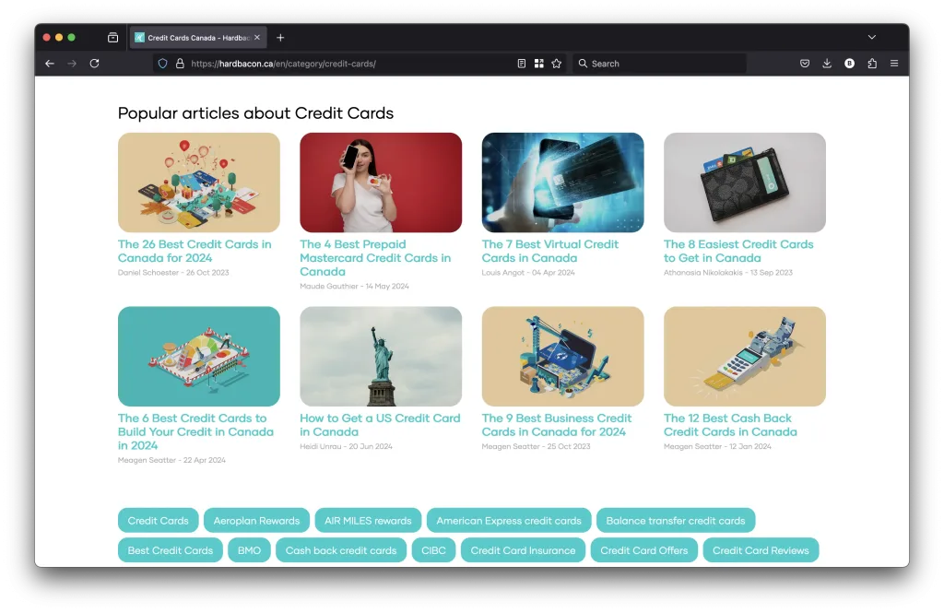Save page to Pocket icon
The width and height of the screenshot is (944, 613).
click(805, 64)
